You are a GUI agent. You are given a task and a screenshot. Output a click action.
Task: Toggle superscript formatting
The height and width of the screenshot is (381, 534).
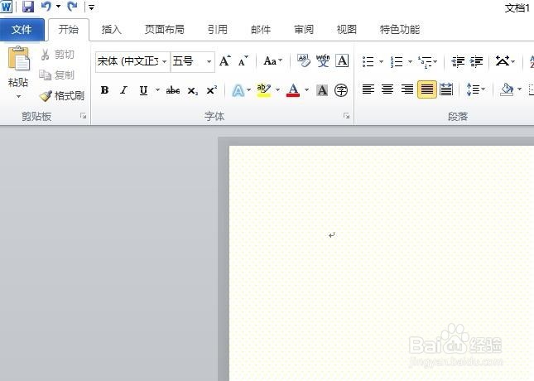tap(211, 90)
